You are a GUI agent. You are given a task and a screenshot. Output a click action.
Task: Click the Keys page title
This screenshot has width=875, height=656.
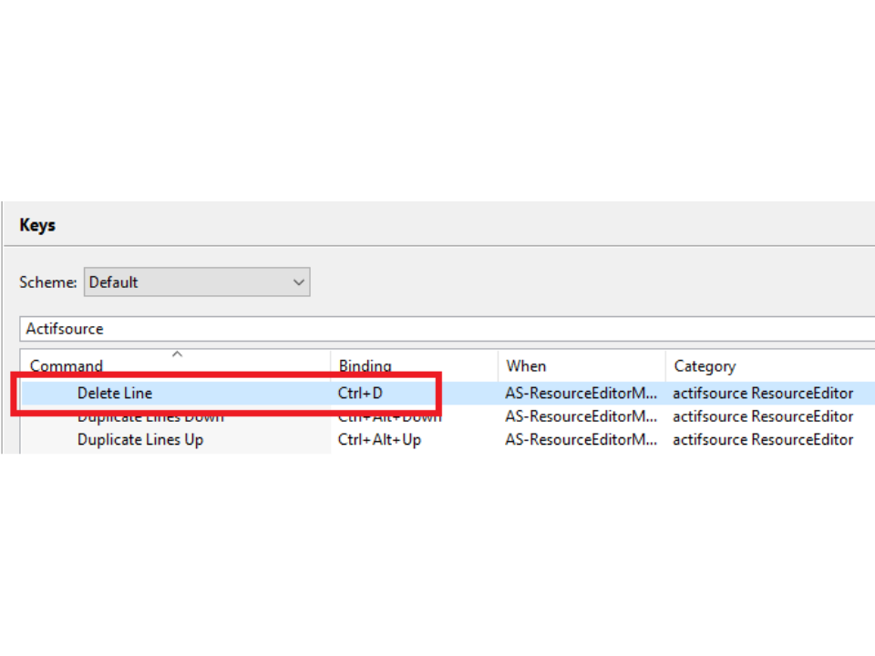(x=37, y=225)
